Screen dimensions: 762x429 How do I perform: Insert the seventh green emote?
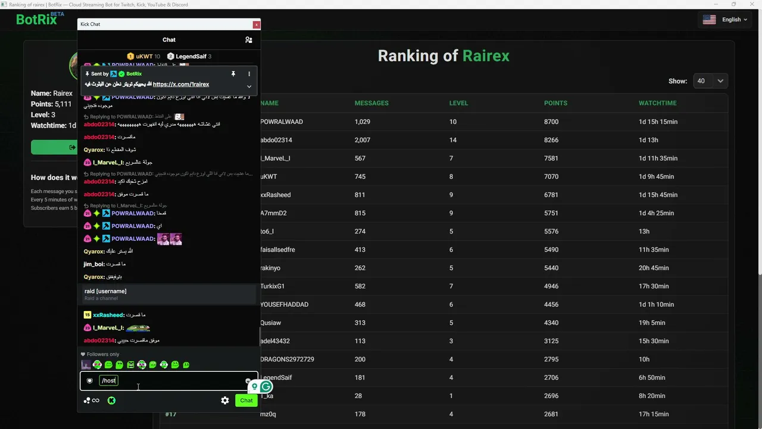153,365
